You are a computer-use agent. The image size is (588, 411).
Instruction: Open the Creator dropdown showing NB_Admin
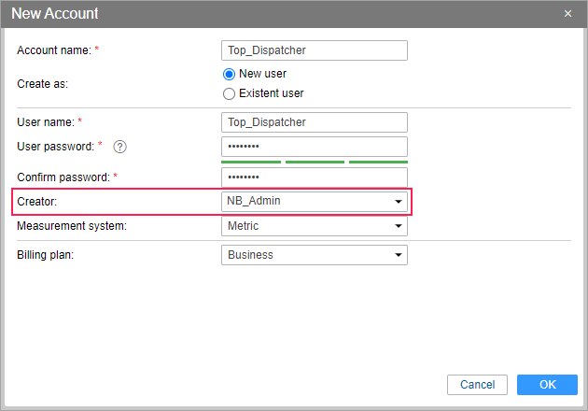[x=314, y=201]
